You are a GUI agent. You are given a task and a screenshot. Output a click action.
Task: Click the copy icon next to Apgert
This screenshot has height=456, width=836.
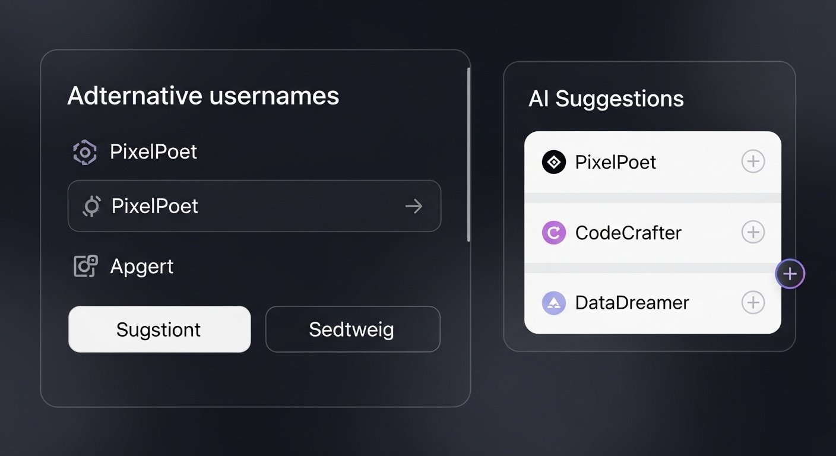(85, 266)
